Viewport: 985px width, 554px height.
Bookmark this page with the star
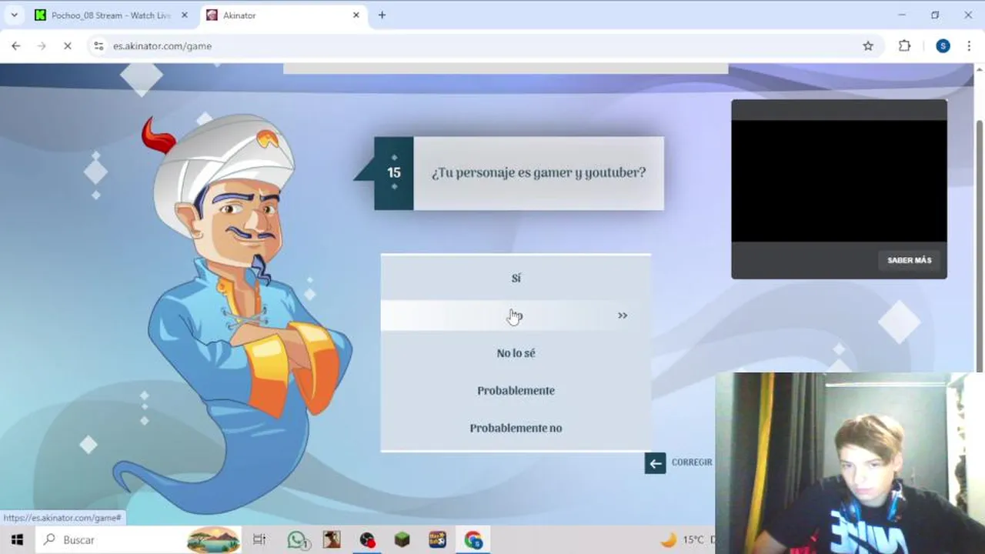pos(868,46)
